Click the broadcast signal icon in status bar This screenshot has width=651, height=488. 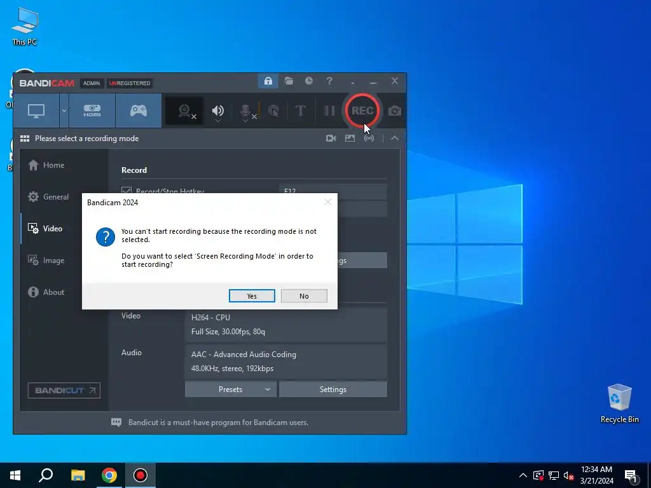click(x=369, y=138)
